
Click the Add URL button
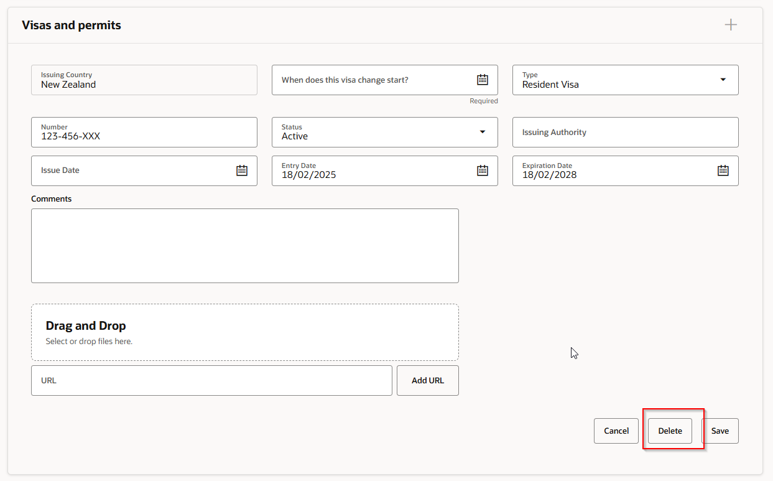427,380
